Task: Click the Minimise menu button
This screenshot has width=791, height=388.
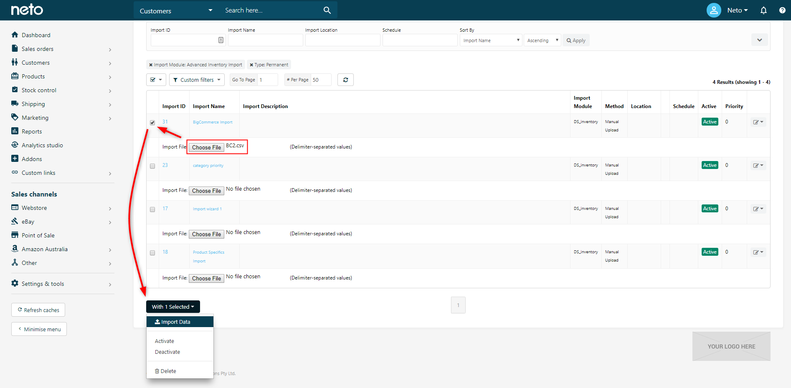Action: click(39, 329)
